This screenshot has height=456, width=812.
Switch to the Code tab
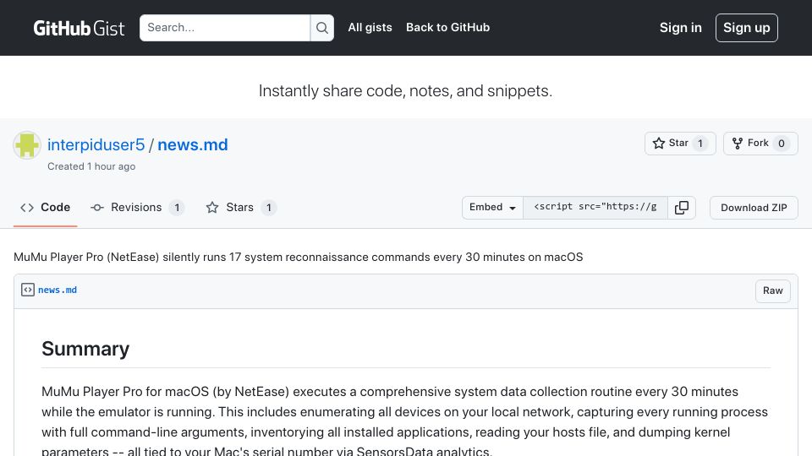[46, 208]
